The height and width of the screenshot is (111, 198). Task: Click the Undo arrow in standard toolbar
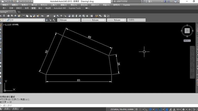(x=42, y=16)
